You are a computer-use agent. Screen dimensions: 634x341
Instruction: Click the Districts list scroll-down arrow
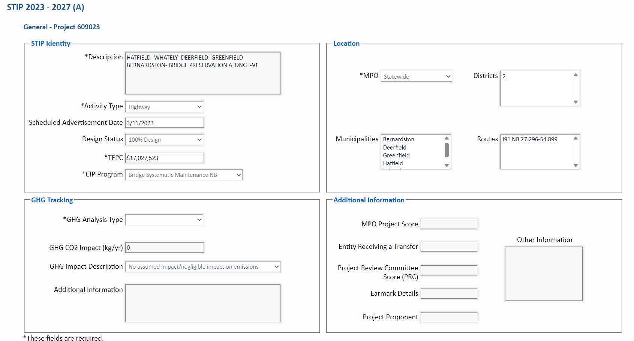click(576, 102)
